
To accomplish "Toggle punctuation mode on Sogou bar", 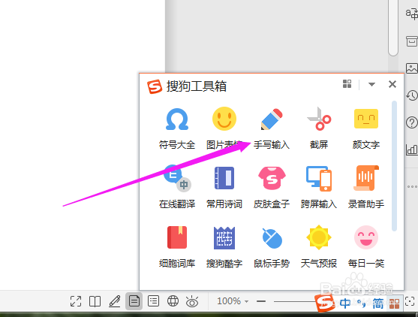I will (x=361, y=303).
